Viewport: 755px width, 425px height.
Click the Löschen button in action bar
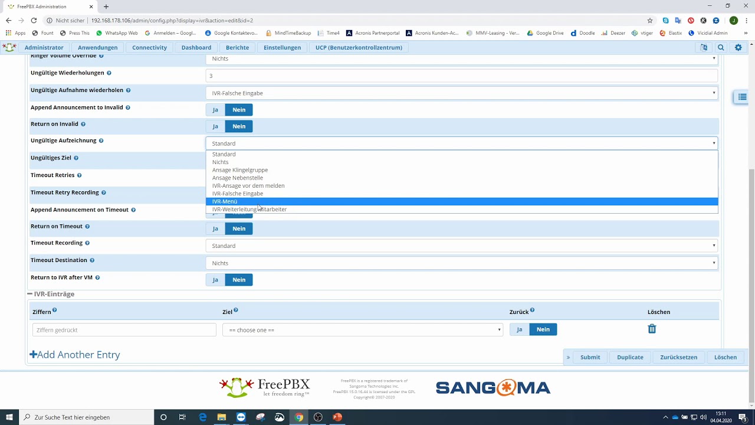pos(726,357)
